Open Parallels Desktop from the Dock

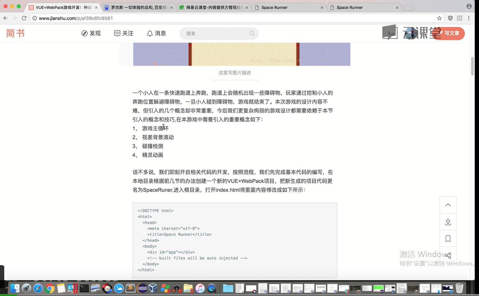72,288
